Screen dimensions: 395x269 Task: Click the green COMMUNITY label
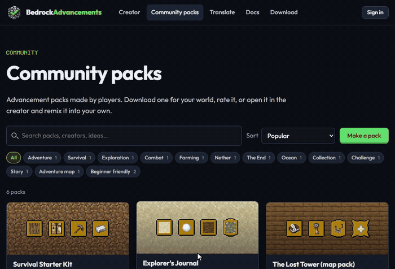point(22,53)
